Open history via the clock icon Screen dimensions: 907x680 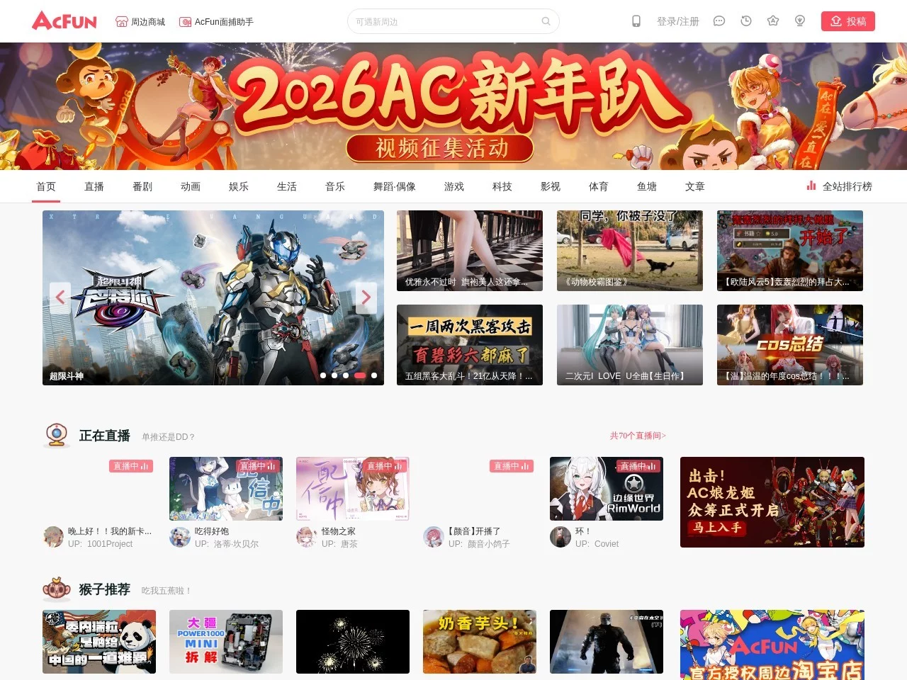[x=745, y=21]
